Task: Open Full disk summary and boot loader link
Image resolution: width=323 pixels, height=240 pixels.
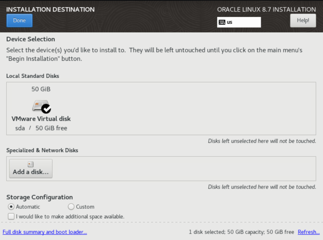Action: click(x=45, y=232)
